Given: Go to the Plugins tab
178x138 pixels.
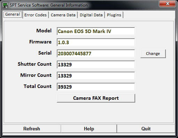Looking at the screenshot, I should [x=114, y=15].
